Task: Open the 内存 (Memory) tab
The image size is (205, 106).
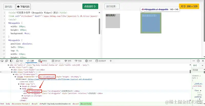Action: [x=89, y=61]
